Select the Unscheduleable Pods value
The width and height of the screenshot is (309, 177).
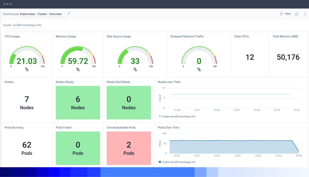pos(129,145)
